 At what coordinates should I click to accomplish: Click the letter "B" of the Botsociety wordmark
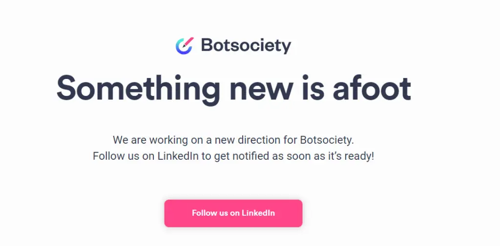pyautogui.click(x=207, y=46)
